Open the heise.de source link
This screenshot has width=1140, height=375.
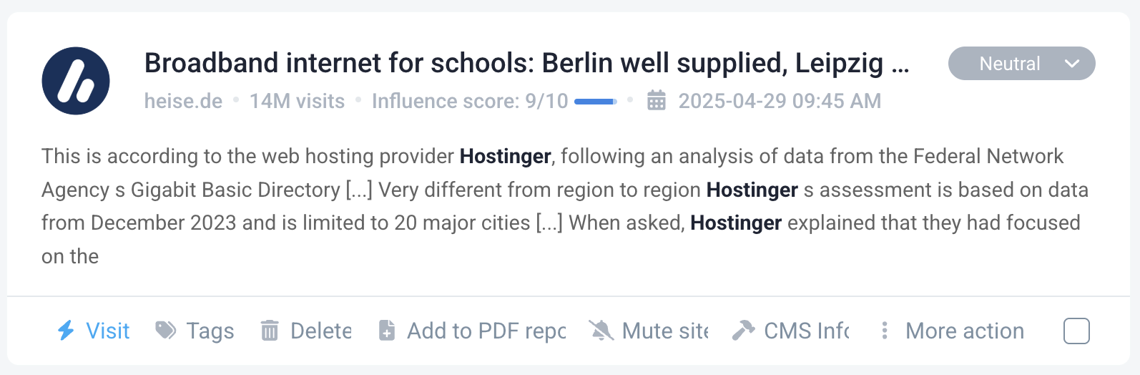pos(183,101)
